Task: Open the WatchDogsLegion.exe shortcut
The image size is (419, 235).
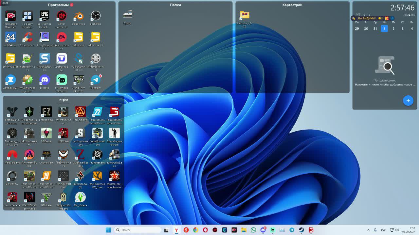Action: pos(29,201)
